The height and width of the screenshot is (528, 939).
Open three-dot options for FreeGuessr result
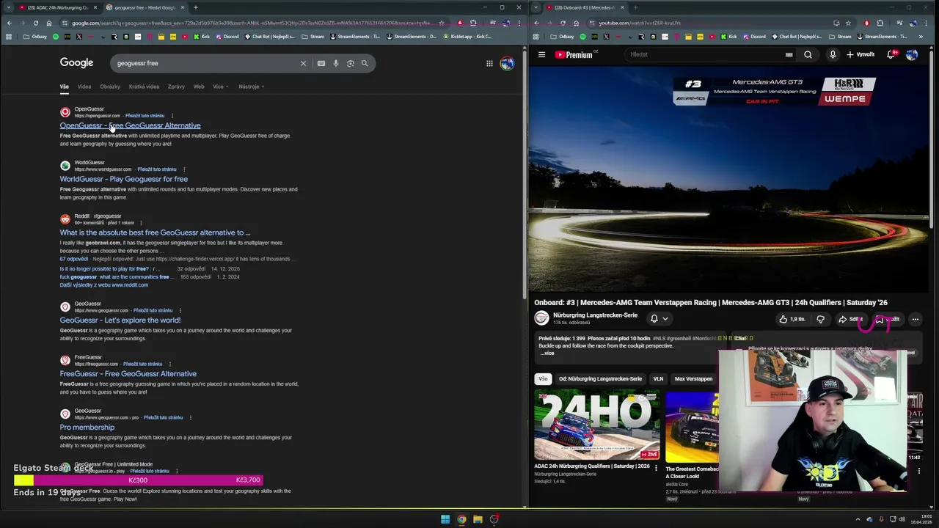(x=170, y=364)
